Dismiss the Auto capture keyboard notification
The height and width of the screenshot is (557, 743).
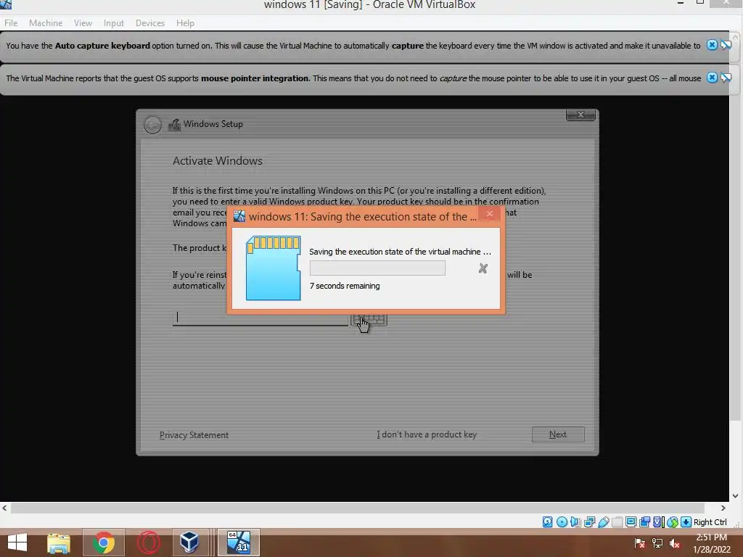pos(712,45)
